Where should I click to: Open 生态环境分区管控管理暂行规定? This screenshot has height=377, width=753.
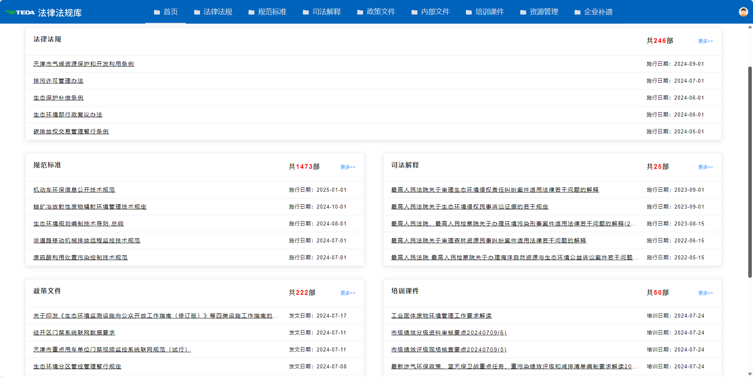click(77, 366)
